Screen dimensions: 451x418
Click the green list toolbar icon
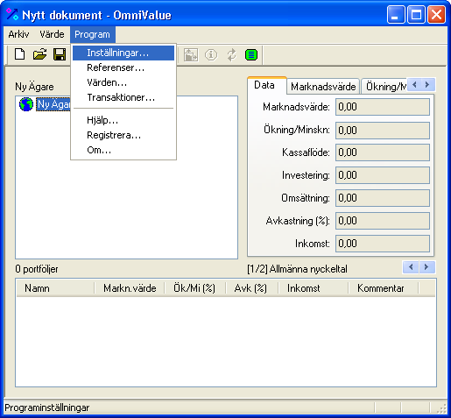click(x=251, y=54)
